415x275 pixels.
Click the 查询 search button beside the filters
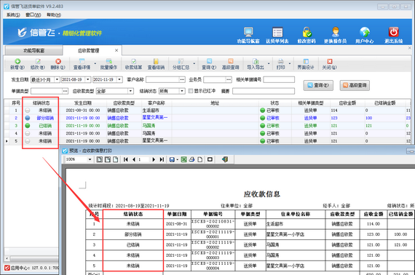click(318, 85)
